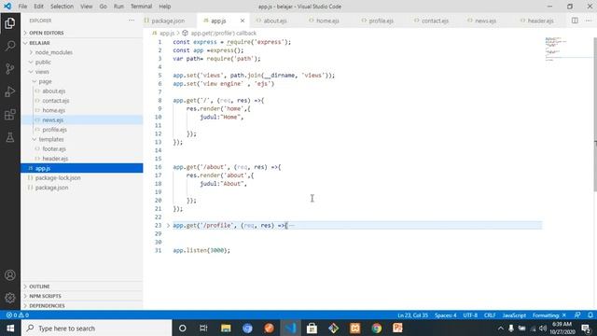
Task: Switch to the about.ejs tab
Action: [274, 21]
